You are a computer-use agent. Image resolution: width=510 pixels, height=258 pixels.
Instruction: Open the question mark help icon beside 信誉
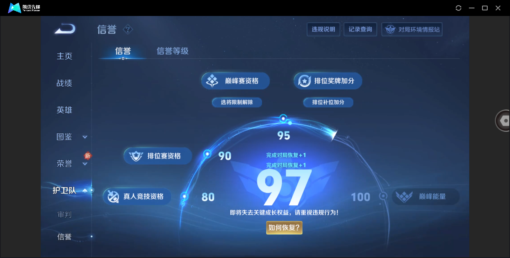coord(128,30)
